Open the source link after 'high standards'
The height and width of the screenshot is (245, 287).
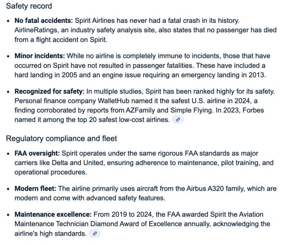coord(94,234)
